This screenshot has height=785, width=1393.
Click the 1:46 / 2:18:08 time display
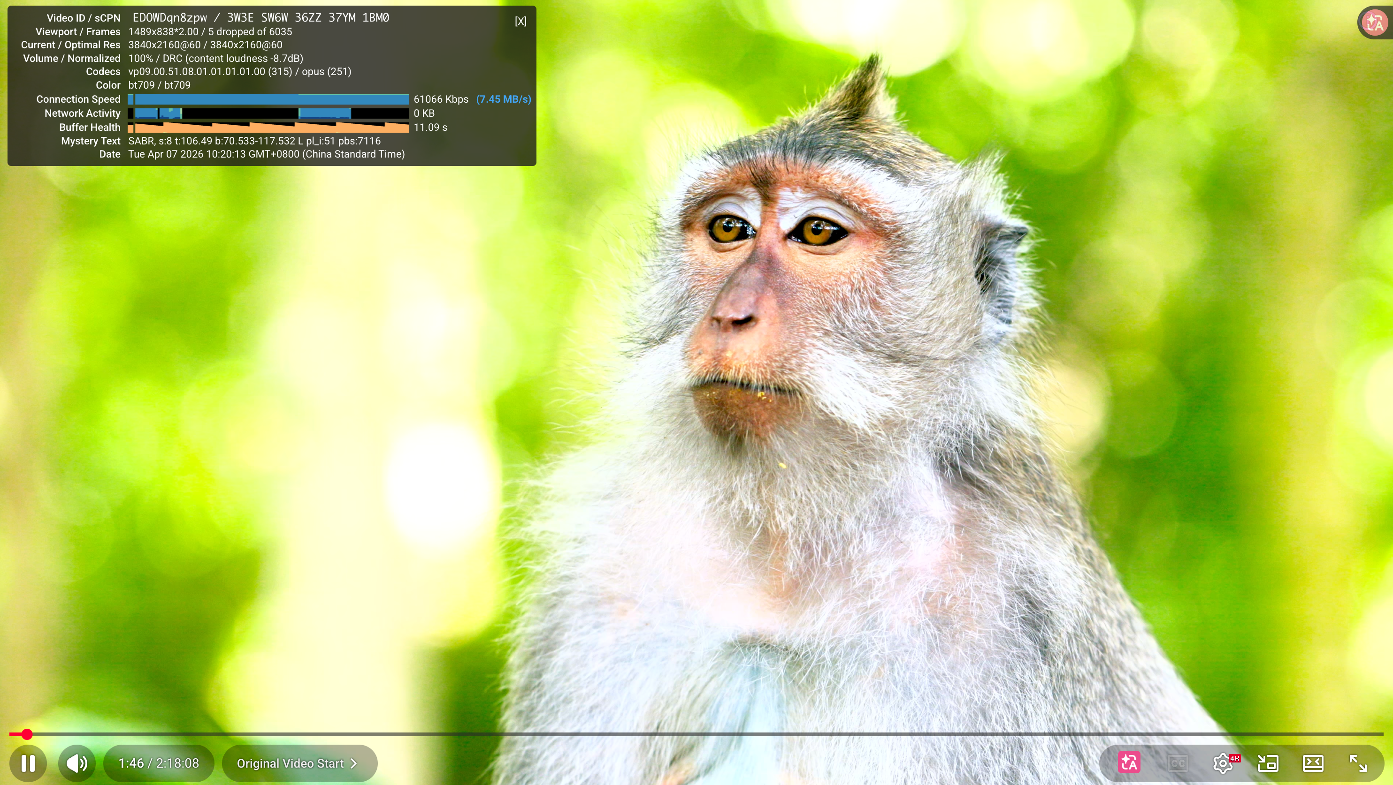159,763
